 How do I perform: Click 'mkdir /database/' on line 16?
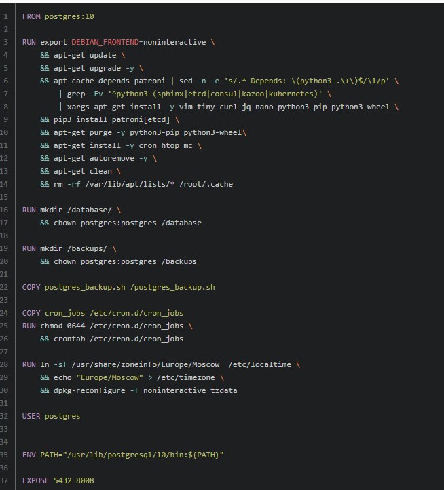coord(75,210)
